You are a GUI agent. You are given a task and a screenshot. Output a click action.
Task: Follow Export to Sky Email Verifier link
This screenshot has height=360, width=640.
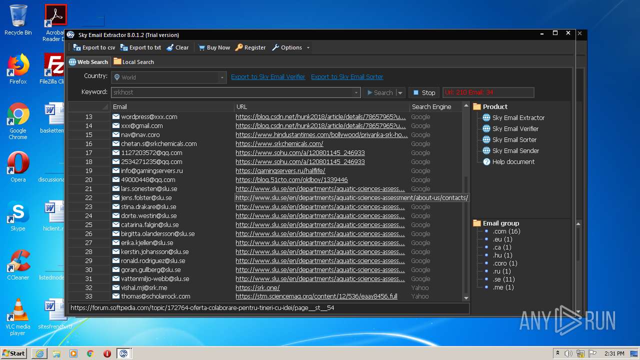[268, 77]
